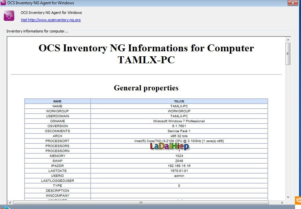
Task: Click the 'General properties' heading
Action: pyautogui.click(x=146, y=88)
